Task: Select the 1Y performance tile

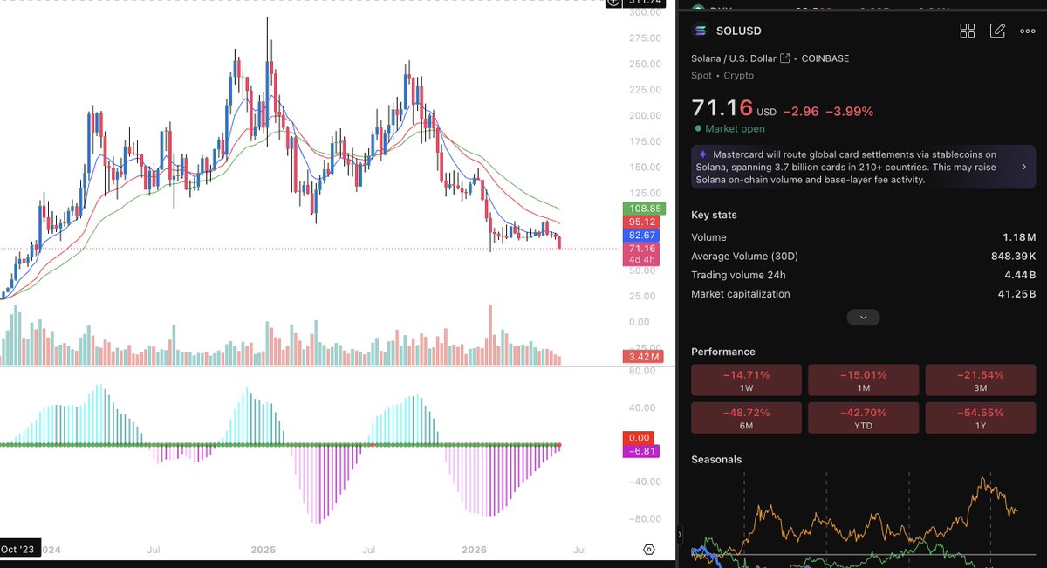Action: click(980, 418)
